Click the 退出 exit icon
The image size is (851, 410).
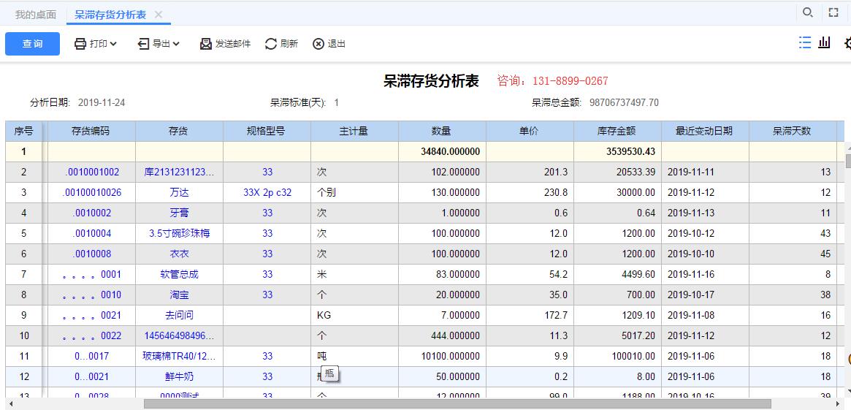(x=318, y=44)
